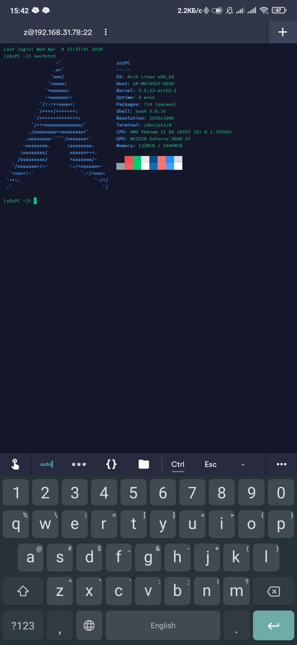297x645 pixels.
Task: Click the 'Kernel: 5.5.13-arch2-1' line
Action: coord(147,90)
